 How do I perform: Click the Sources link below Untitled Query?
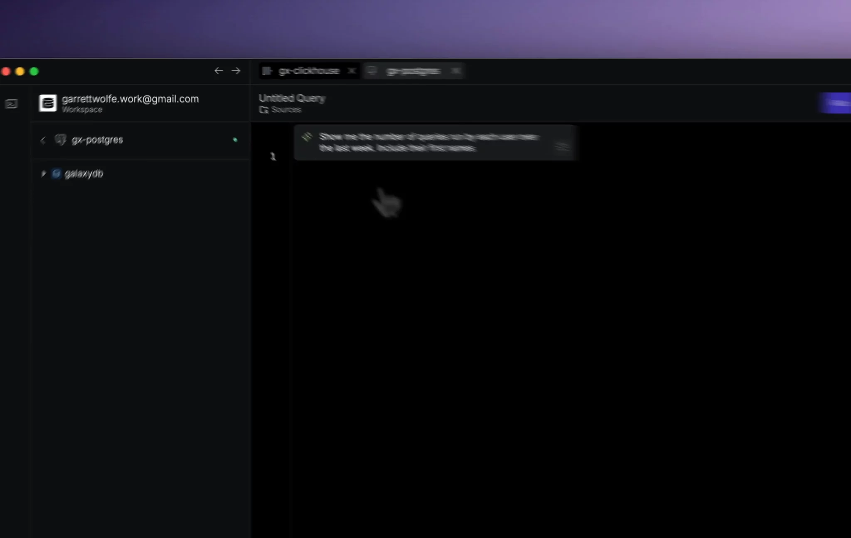[286, 110]
